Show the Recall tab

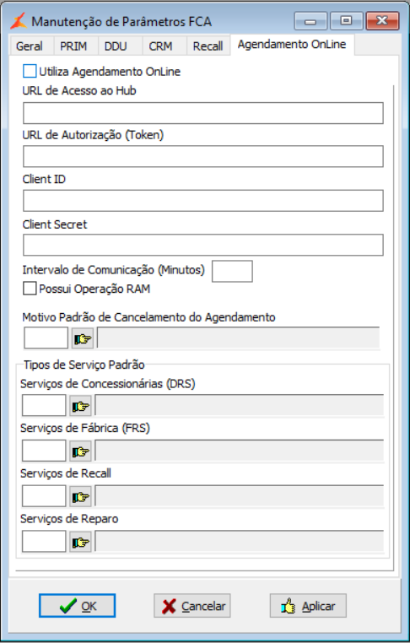[208, 46]
